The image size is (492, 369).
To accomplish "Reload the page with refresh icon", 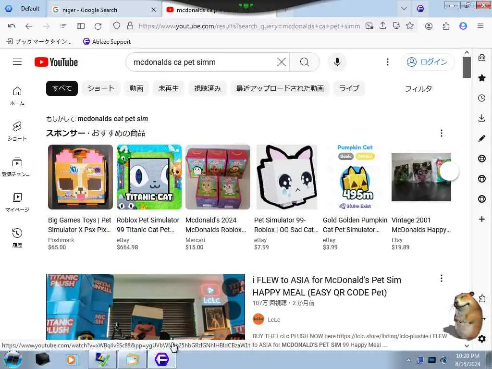I will click(98, 26).
